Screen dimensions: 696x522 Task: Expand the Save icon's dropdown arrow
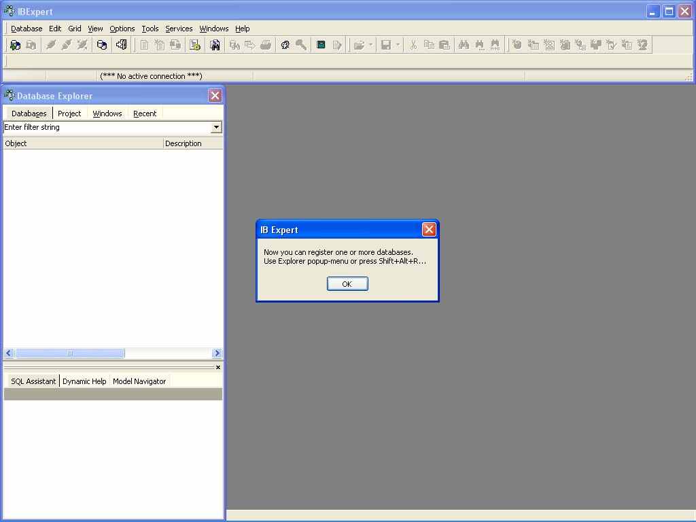coord(398,45)
